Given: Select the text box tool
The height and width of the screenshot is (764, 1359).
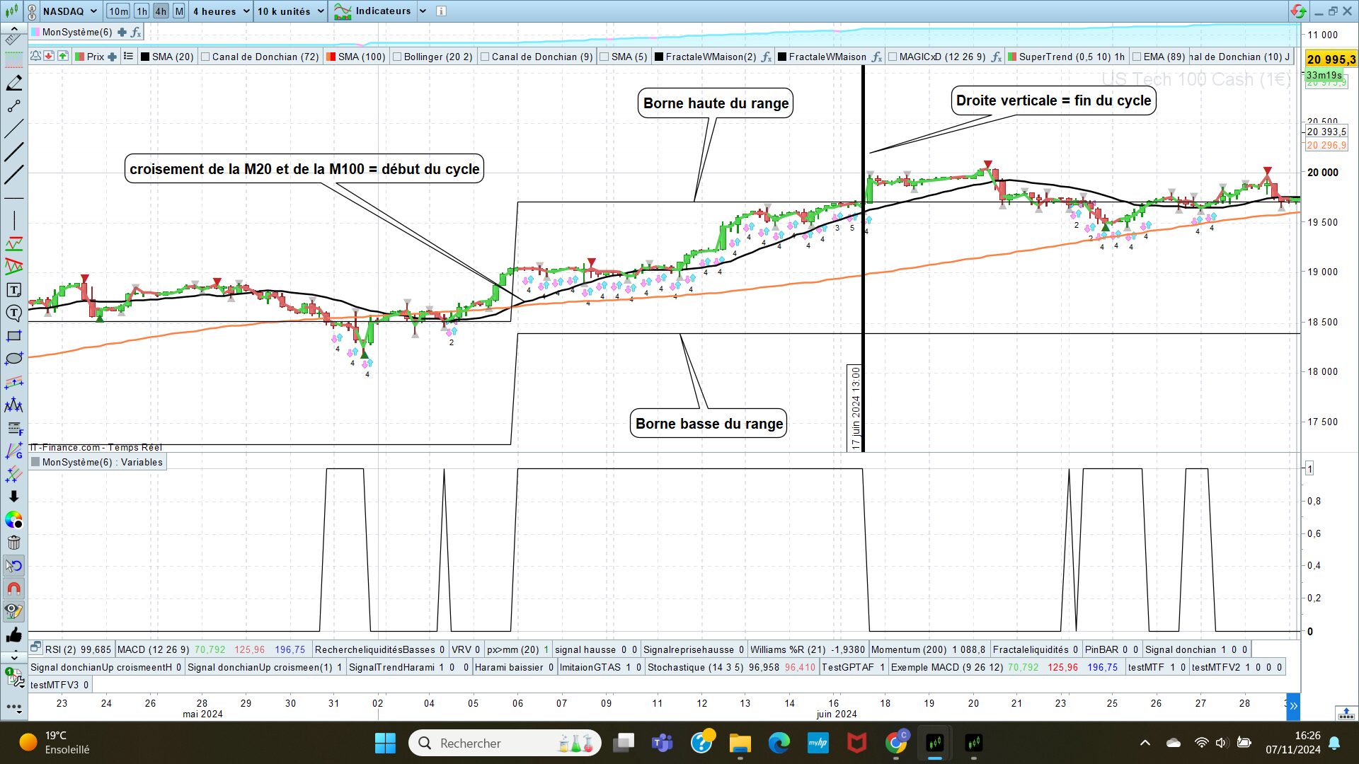Looking at the screenshot, I should pyautogui.click(x=13, y=290).
